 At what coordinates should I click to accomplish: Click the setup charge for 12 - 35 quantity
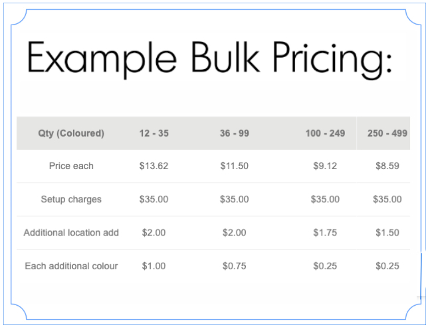154,199
